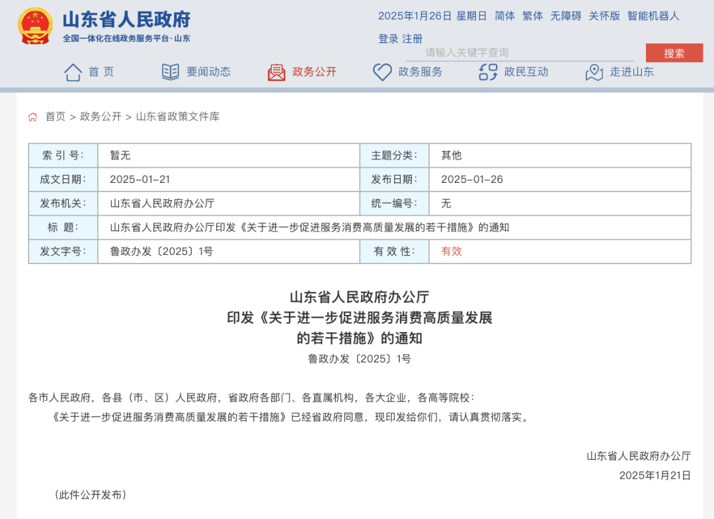Image resolution: width=714 pixels, height=519 pixels.
Task: Switch to 繁体 traditional Chinese
Action: pos(532,16)
